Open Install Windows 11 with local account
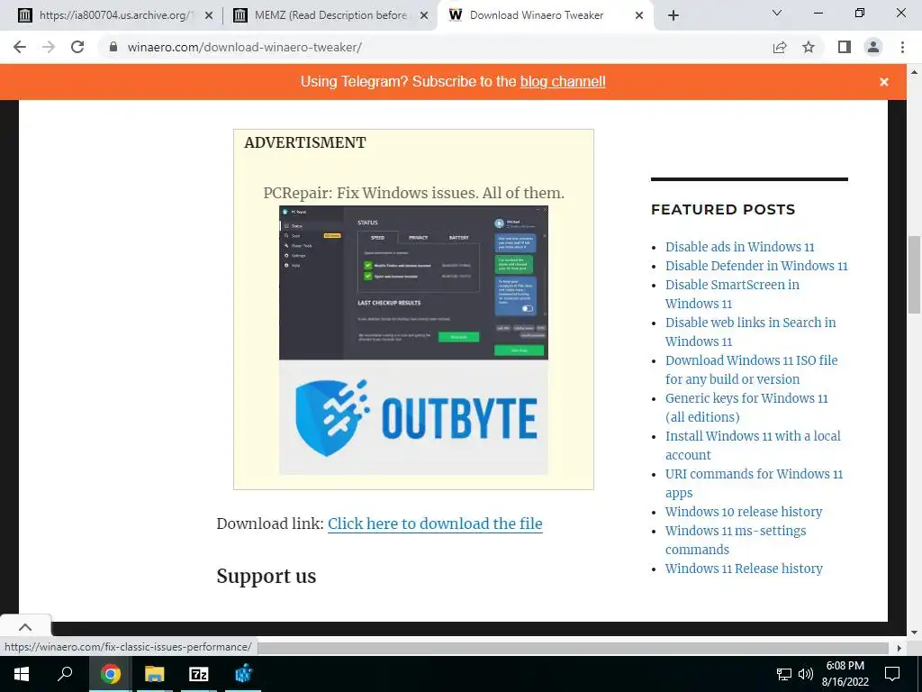Viewport: 922px width, 692px height. [753, 445]
